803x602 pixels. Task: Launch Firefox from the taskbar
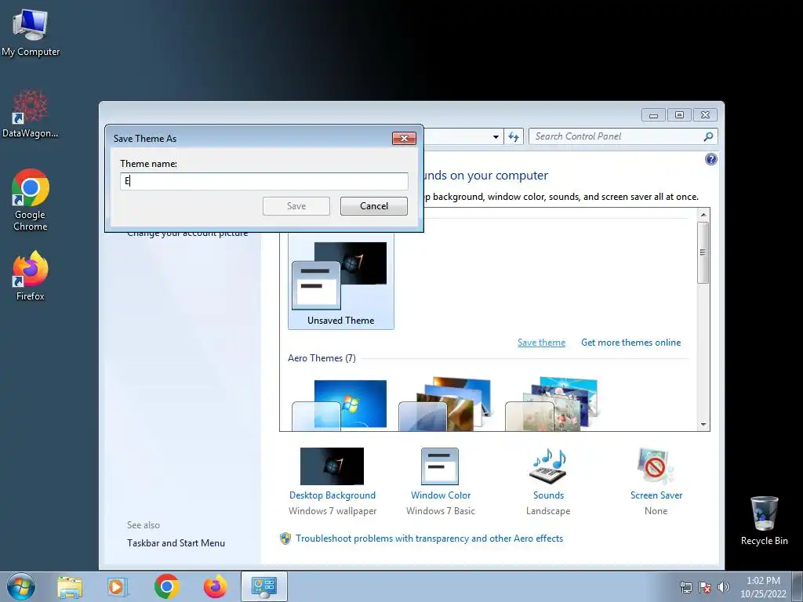[215, 586]
